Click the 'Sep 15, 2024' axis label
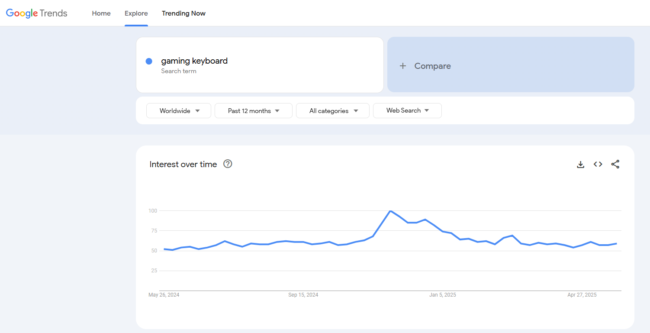 pyautogui.click(x=303, y=295)
